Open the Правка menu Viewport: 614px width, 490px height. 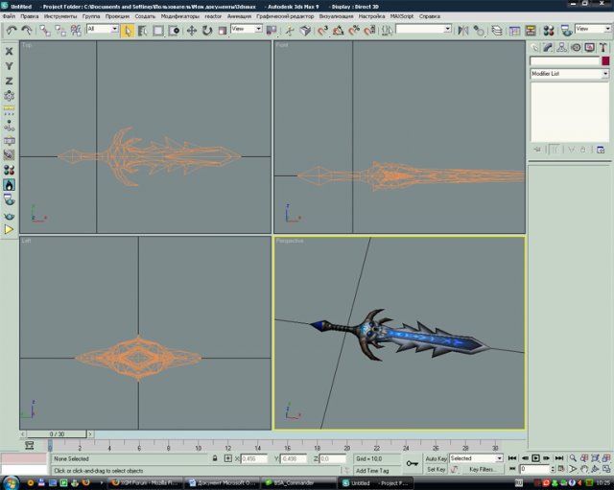[x=30, y=16]
